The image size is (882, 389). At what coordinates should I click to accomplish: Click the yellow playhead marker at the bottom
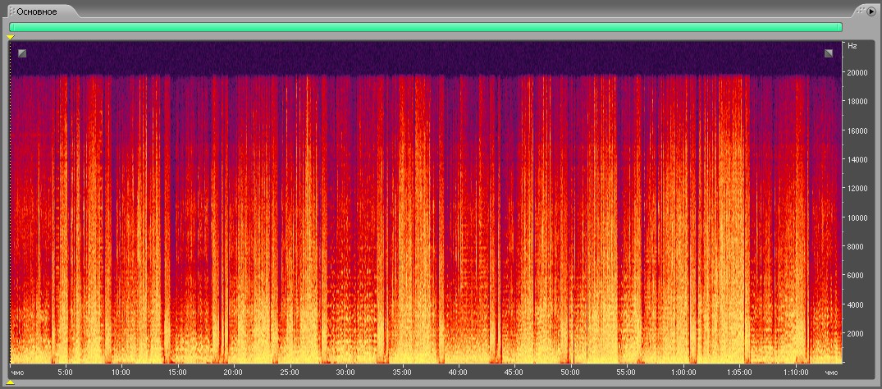(x=11, y=382)
